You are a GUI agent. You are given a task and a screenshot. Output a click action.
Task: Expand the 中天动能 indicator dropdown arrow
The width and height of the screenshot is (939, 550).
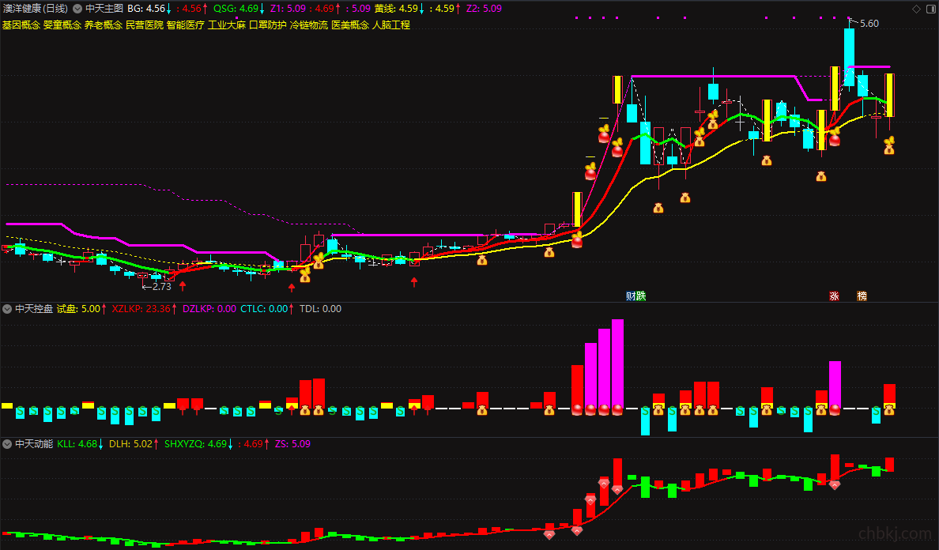[7, 444]
